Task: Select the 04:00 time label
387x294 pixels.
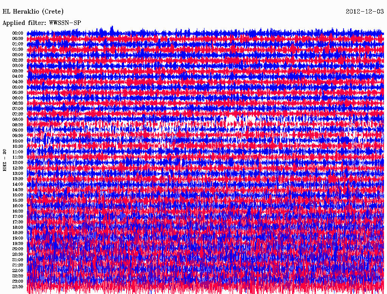Action: [17, 77]
